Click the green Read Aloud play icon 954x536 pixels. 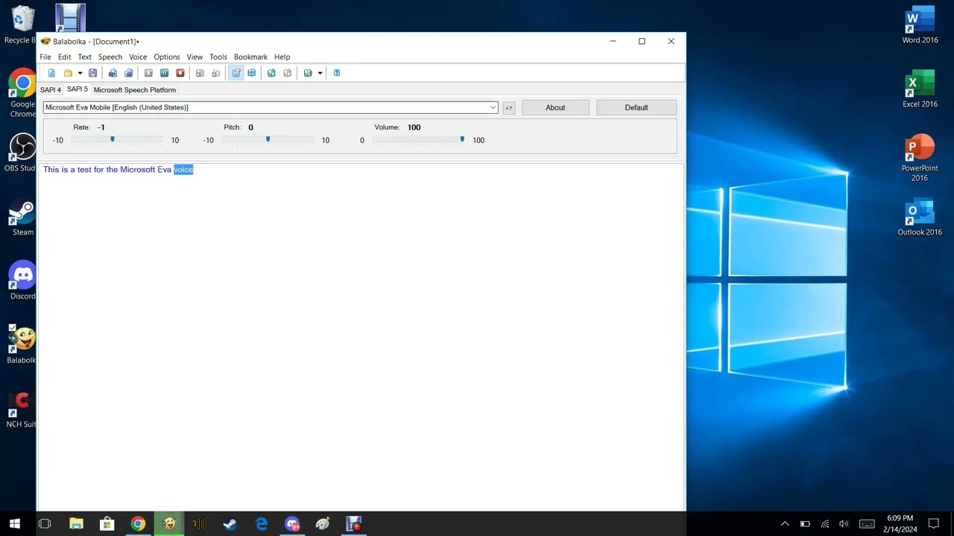pyautogui.click(x=148, y=73)
